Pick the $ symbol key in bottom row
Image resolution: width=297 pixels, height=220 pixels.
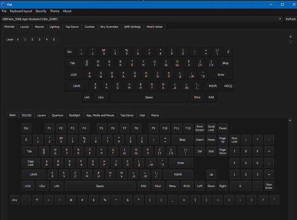(93, 200)
